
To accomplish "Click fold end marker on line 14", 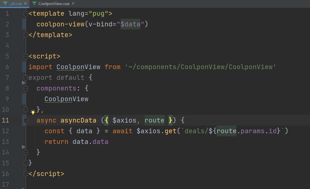I will coord(26,152).
